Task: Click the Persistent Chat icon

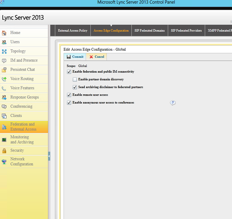Action: tap(4, 70)
